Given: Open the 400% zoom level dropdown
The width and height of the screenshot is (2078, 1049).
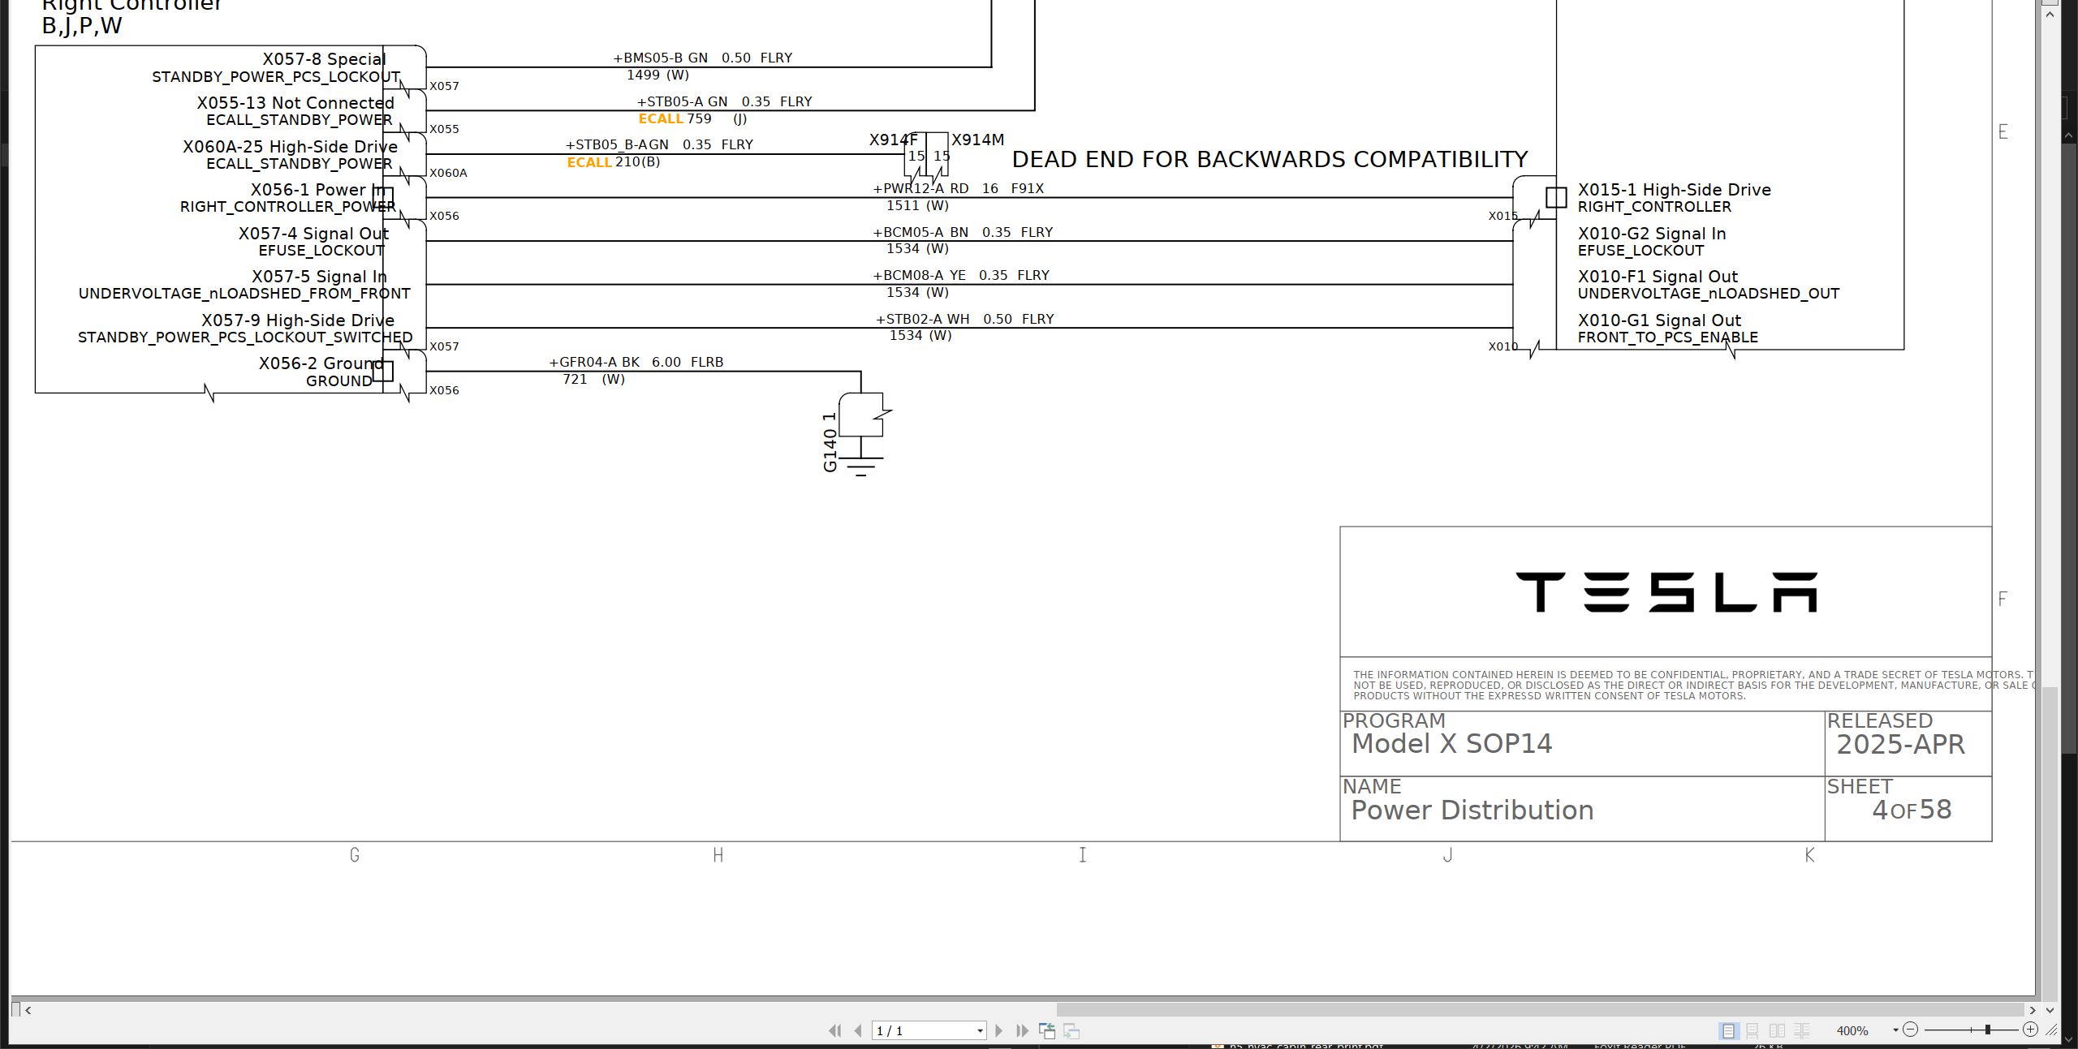Looking at the screenshot, I should point(1895,1030).
